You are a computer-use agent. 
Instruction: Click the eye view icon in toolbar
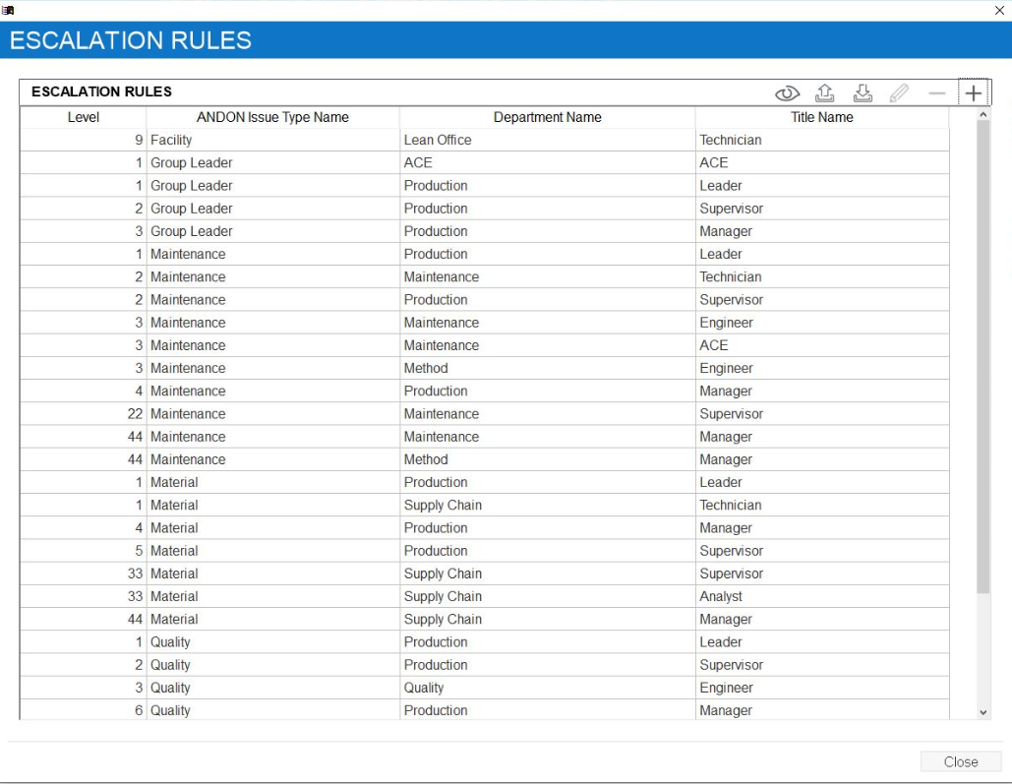pyautogui.click(x=787, y=93)
